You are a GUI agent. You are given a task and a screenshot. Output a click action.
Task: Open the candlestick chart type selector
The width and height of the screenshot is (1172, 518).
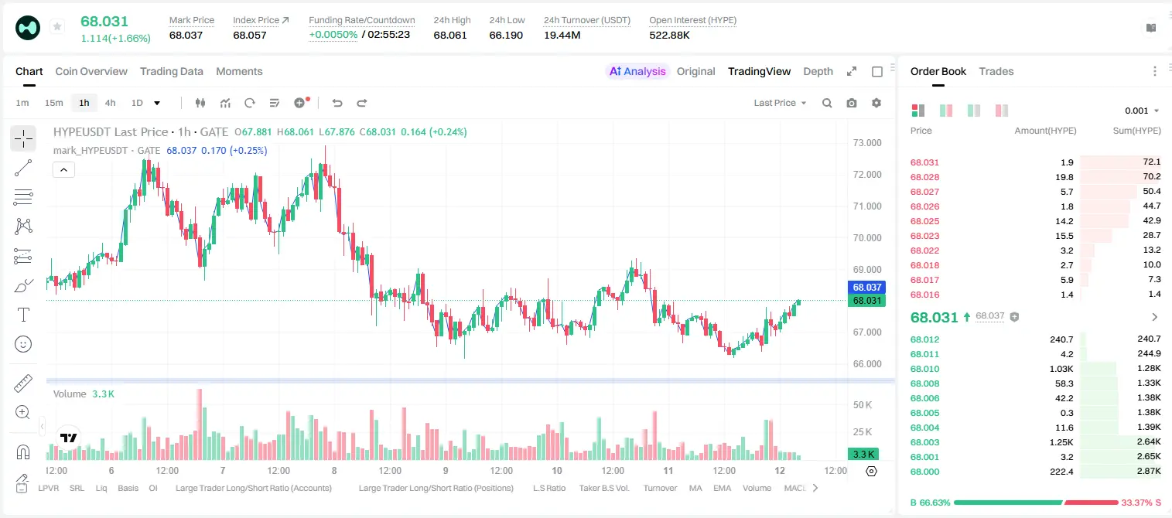[x=200, y=103]
